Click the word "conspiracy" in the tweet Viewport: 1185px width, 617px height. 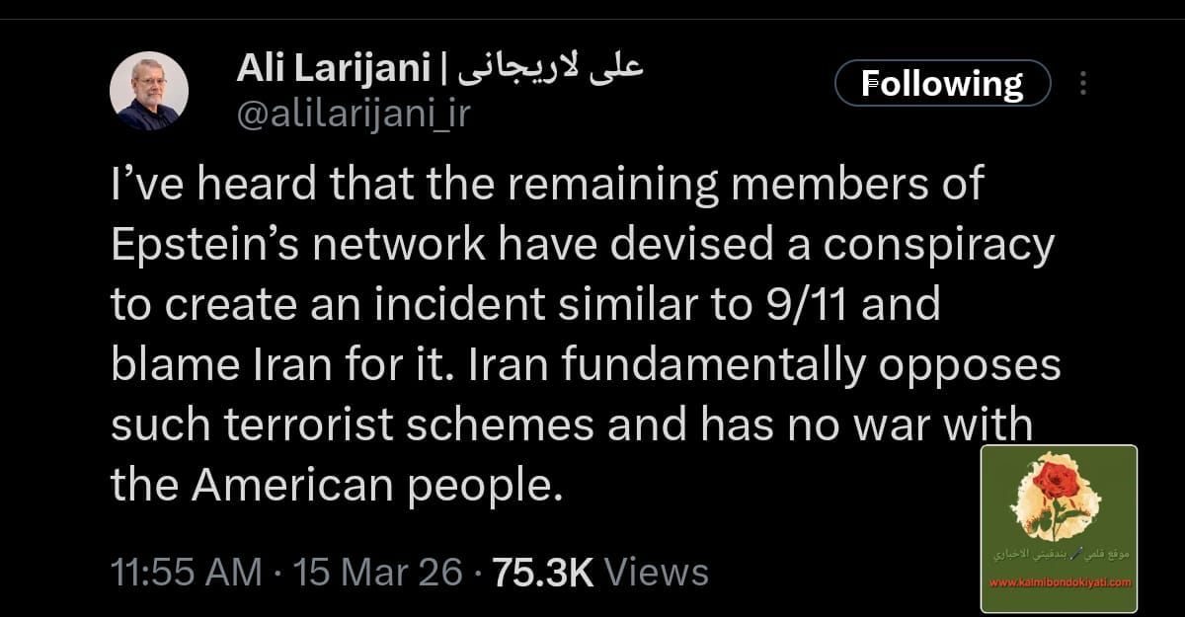coord(939,246)
